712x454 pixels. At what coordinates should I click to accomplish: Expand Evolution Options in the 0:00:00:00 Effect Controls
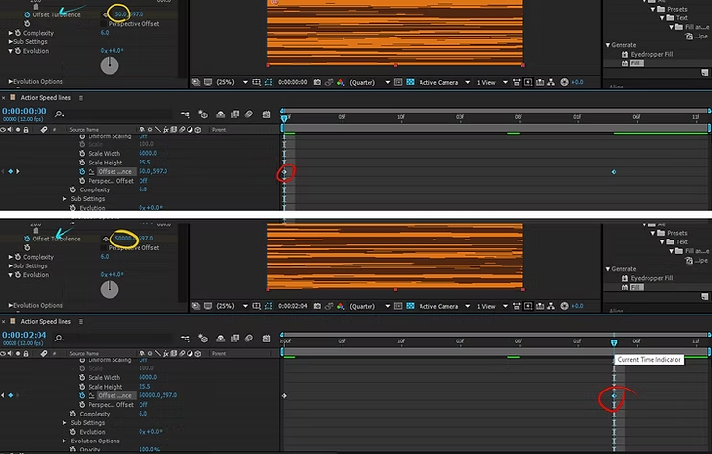coord(10,81)
